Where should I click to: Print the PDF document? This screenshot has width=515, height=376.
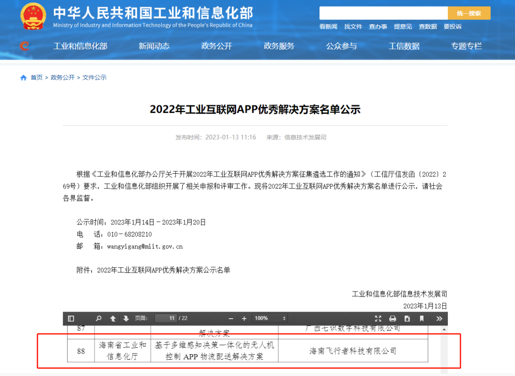coord(392,318)
